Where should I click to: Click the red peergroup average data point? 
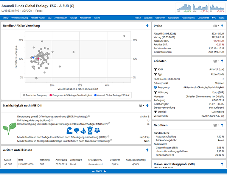coord(38,58)
